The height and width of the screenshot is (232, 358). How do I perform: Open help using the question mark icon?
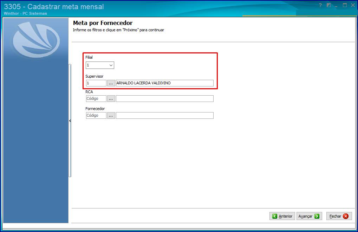click(x=320, y=5)
